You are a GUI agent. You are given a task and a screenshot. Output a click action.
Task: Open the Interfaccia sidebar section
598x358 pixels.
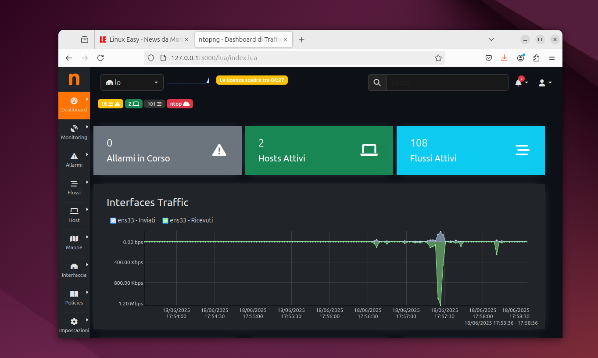74,270
